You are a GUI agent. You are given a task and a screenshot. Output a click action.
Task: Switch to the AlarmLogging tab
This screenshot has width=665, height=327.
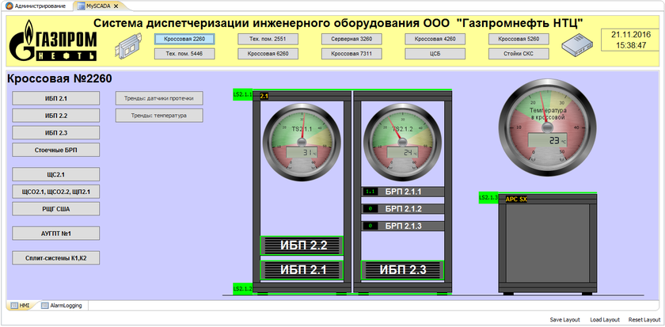click(65, 305)
